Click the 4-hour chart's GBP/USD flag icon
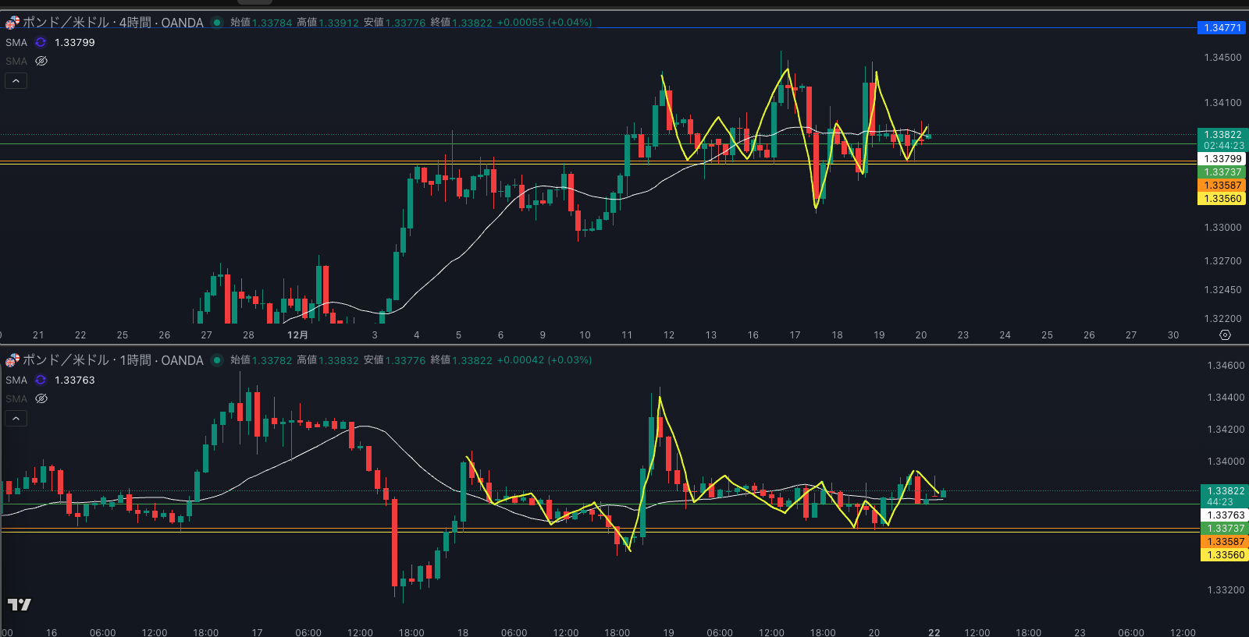The image size is (1249, 637). coord(12,23)
